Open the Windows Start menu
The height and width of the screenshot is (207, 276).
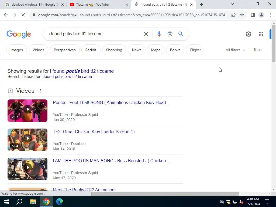pos(6,202)
